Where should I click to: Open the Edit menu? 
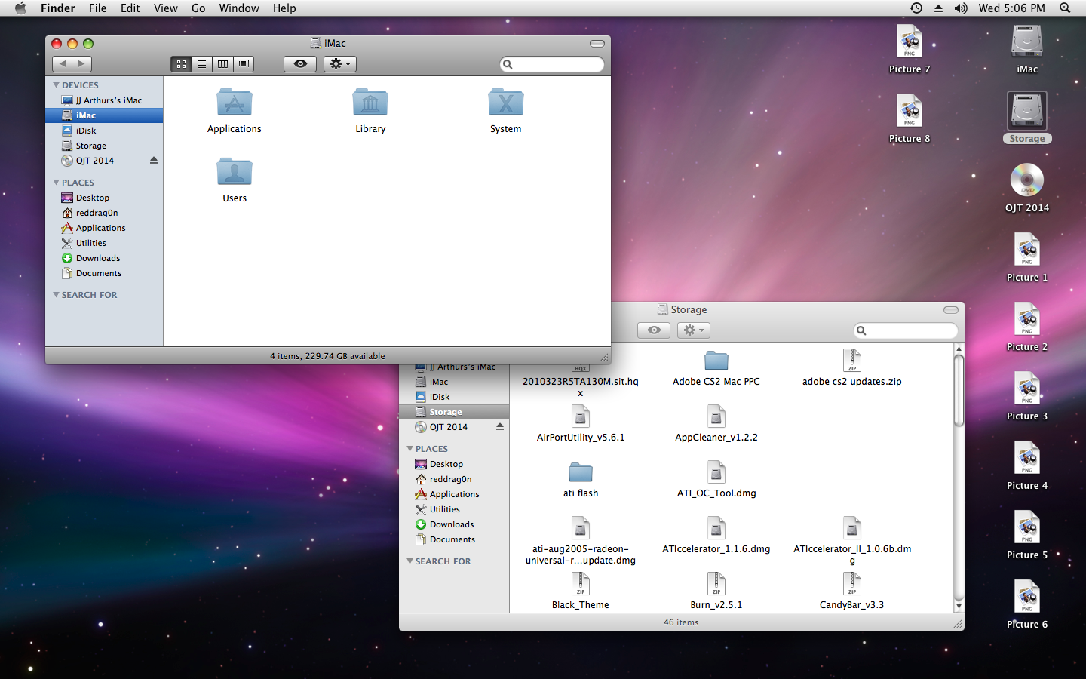tap(130, 8)
